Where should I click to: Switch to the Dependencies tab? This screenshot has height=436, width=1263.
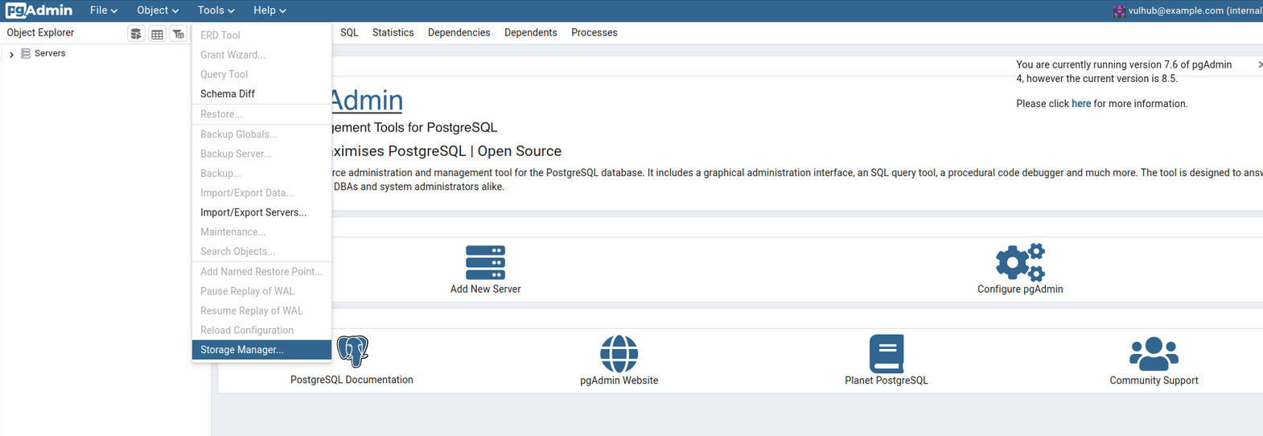[x=459, y=33]
